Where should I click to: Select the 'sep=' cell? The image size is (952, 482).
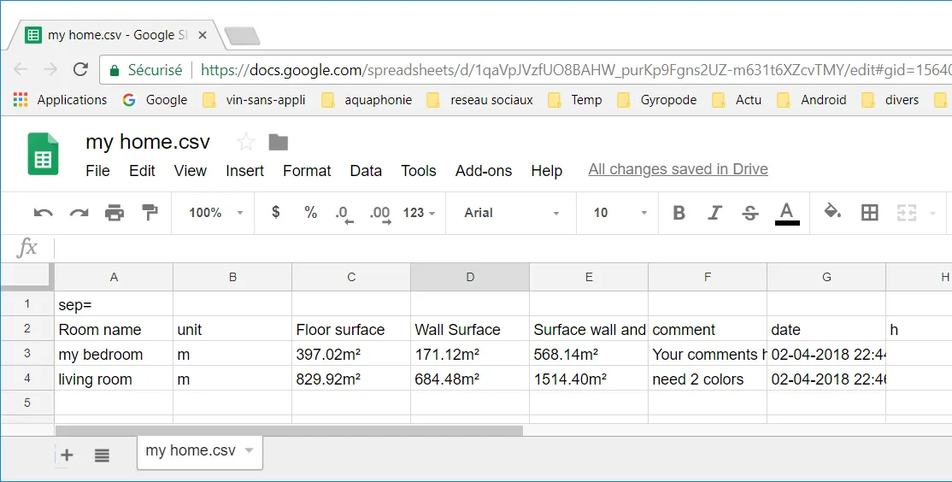pyautogui.click(x=114, y=304)
